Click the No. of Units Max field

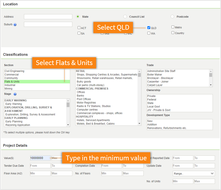tap(204, 181)
